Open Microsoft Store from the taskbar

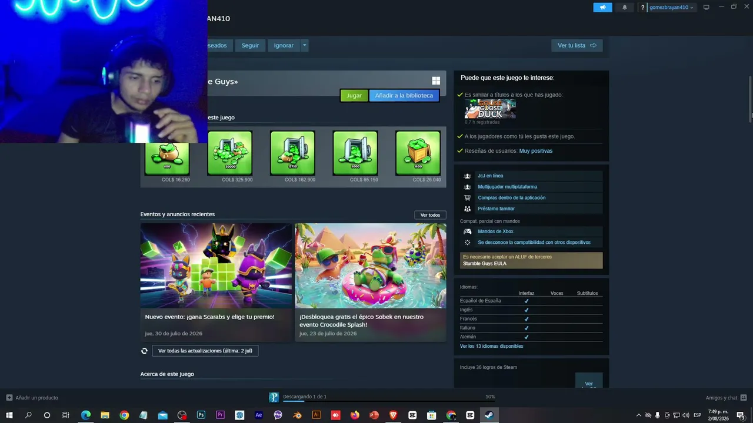coord(432,415)
